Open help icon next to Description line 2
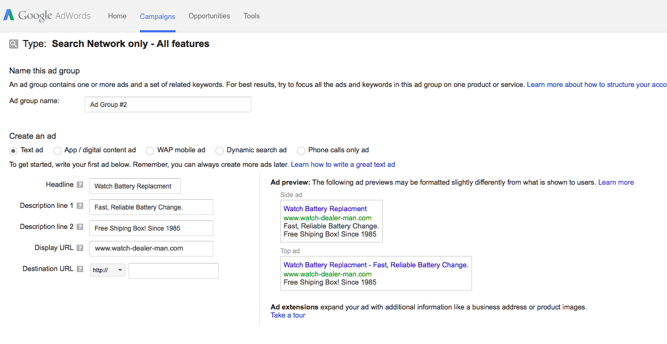 pos(80,227)
